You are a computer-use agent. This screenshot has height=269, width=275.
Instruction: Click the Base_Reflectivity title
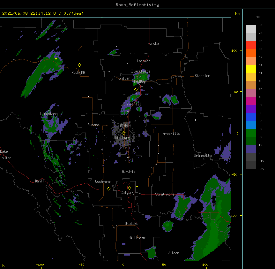[x=137, y=5]
